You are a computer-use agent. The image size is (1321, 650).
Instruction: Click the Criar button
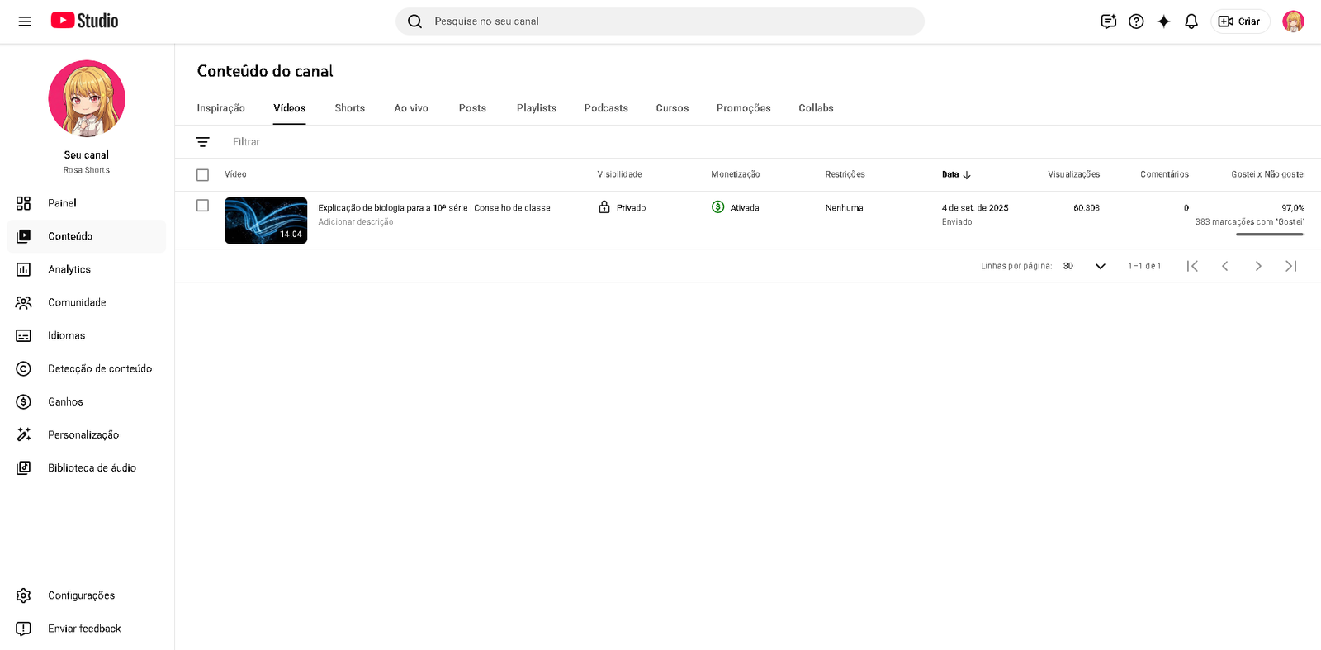point(1239,21)
